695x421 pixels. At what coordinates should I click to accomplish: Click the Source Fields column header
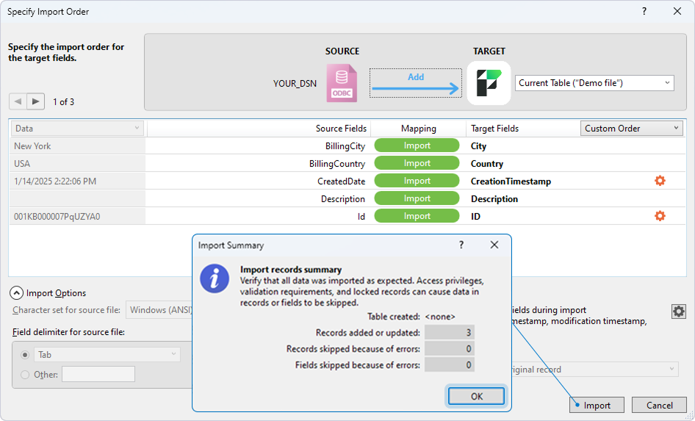pyautogui.click(x=341, y=129)
